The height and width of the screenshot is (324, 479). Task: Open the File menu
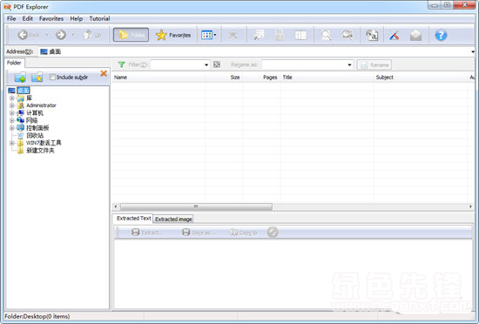coord(11,18)
